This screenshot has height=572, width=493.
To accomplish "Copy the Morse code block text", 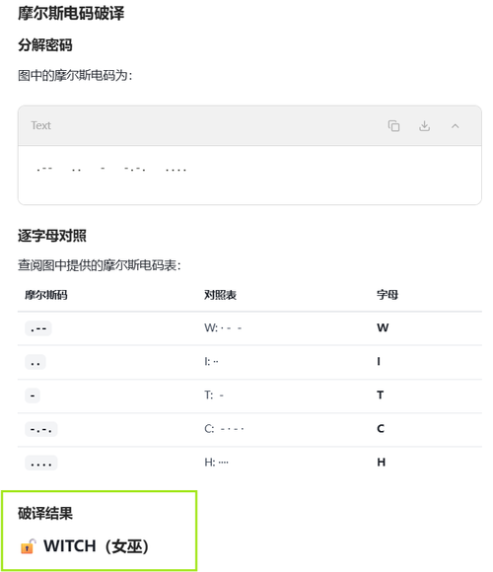I will pos(393,126).
